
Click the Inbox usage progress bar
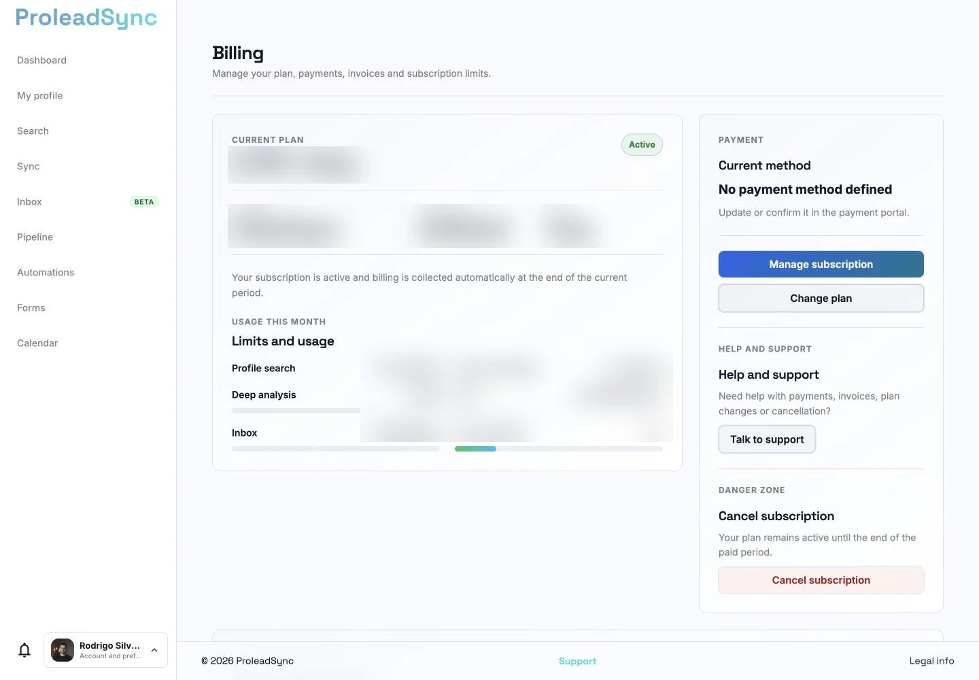point(335,449)
